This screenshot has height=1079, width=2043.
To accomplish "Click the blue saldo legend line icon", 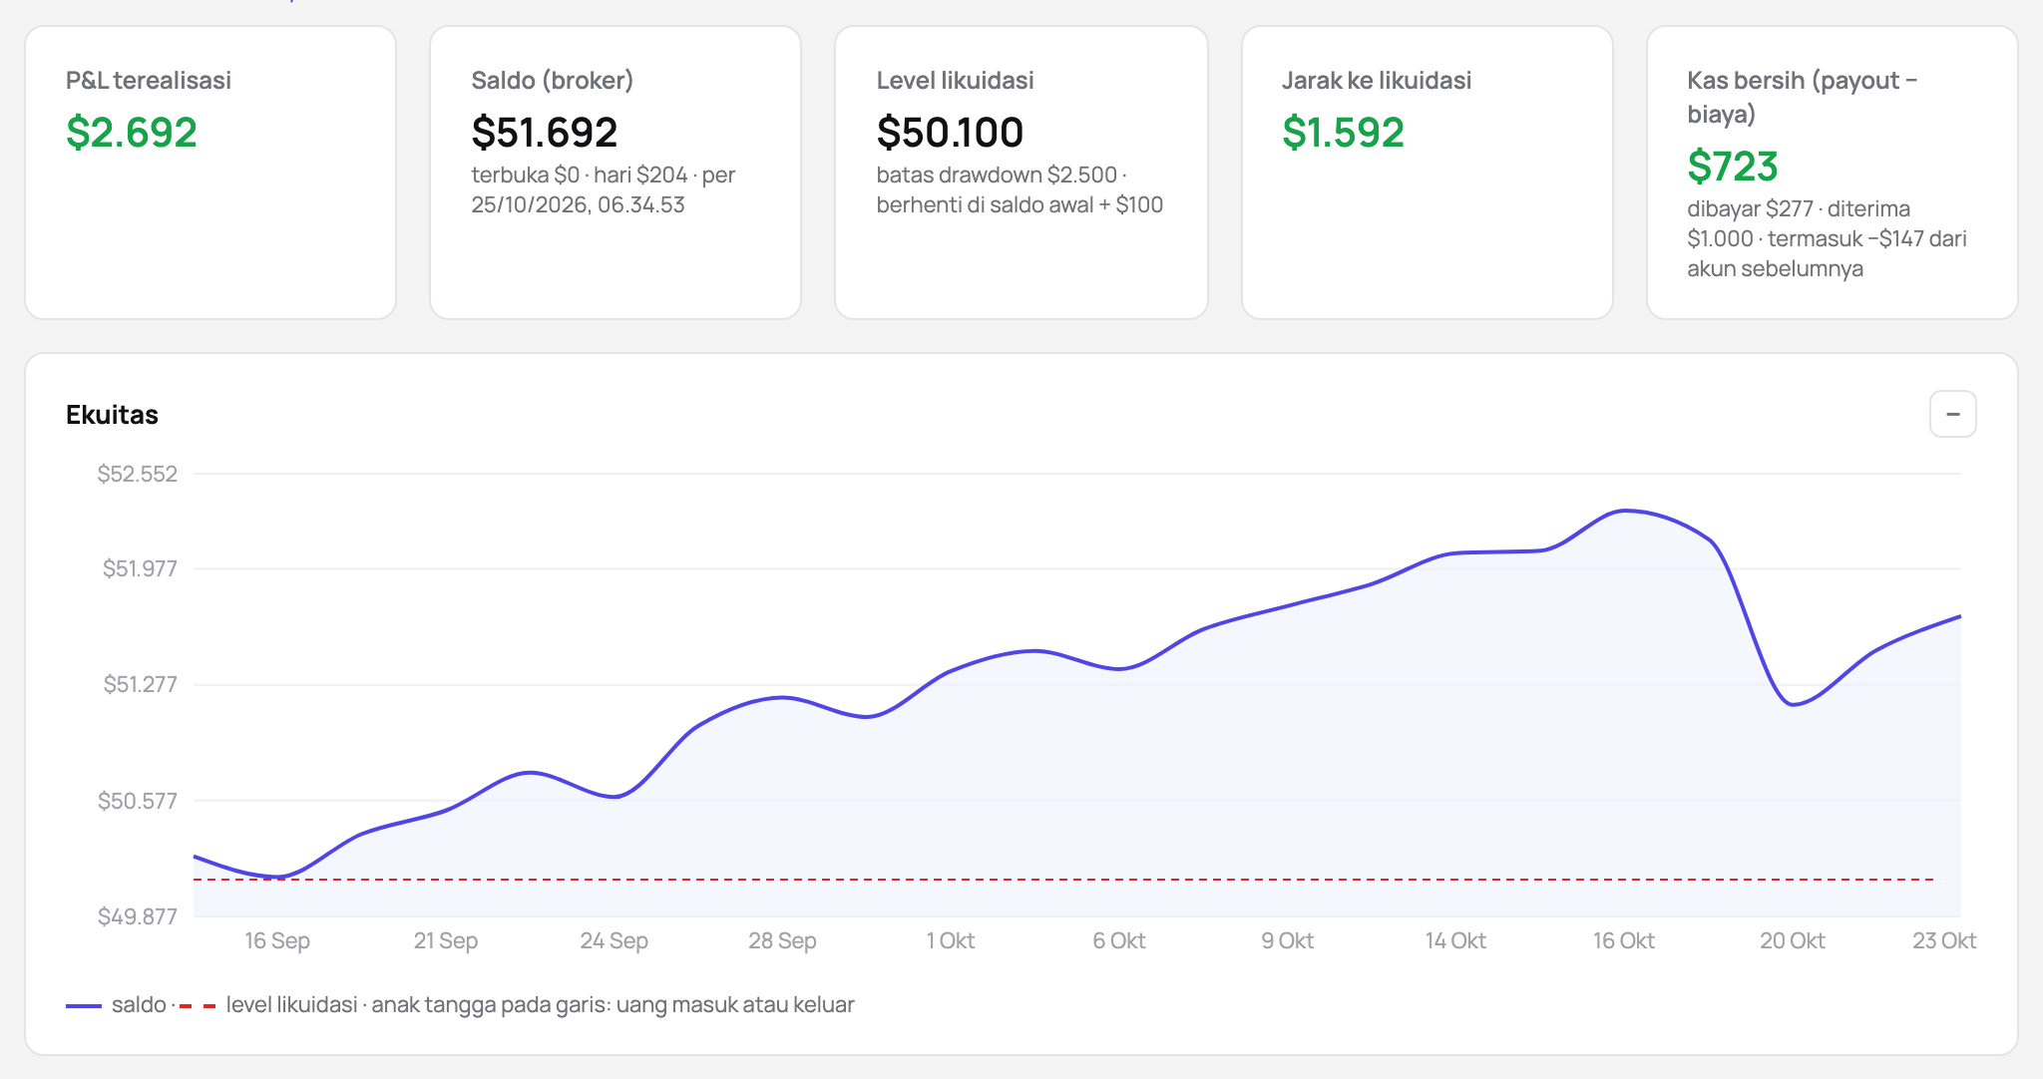I will tap(84, 1006).
